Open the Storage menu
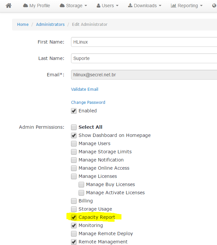The width and height of the screenshot is (217, 245). pyautogui.click(x=73, y=6)
